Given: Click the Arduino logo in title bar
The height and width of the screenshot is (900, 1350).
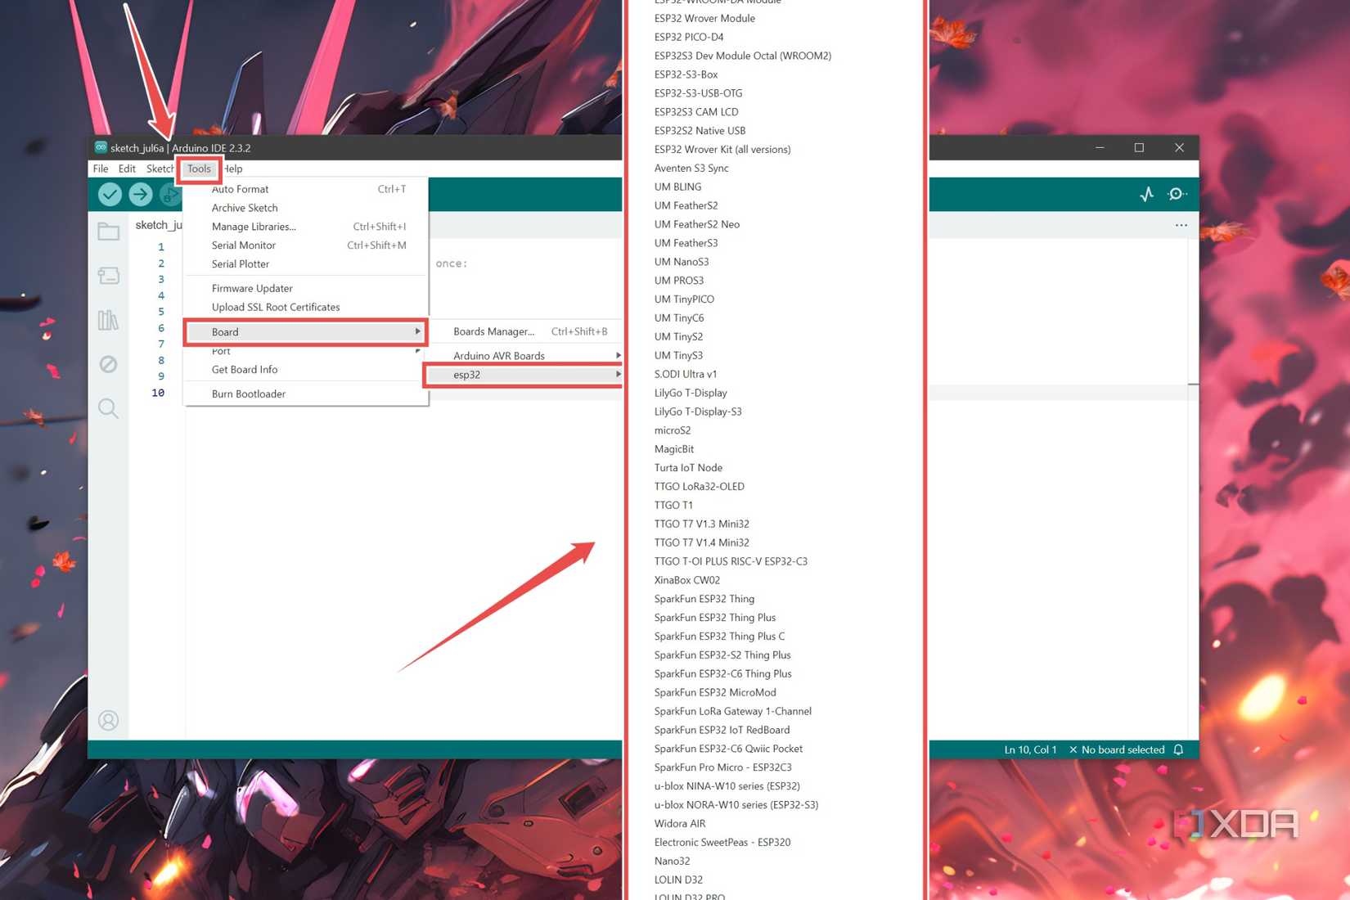Looking at the screenshot, I should (101, 147).
